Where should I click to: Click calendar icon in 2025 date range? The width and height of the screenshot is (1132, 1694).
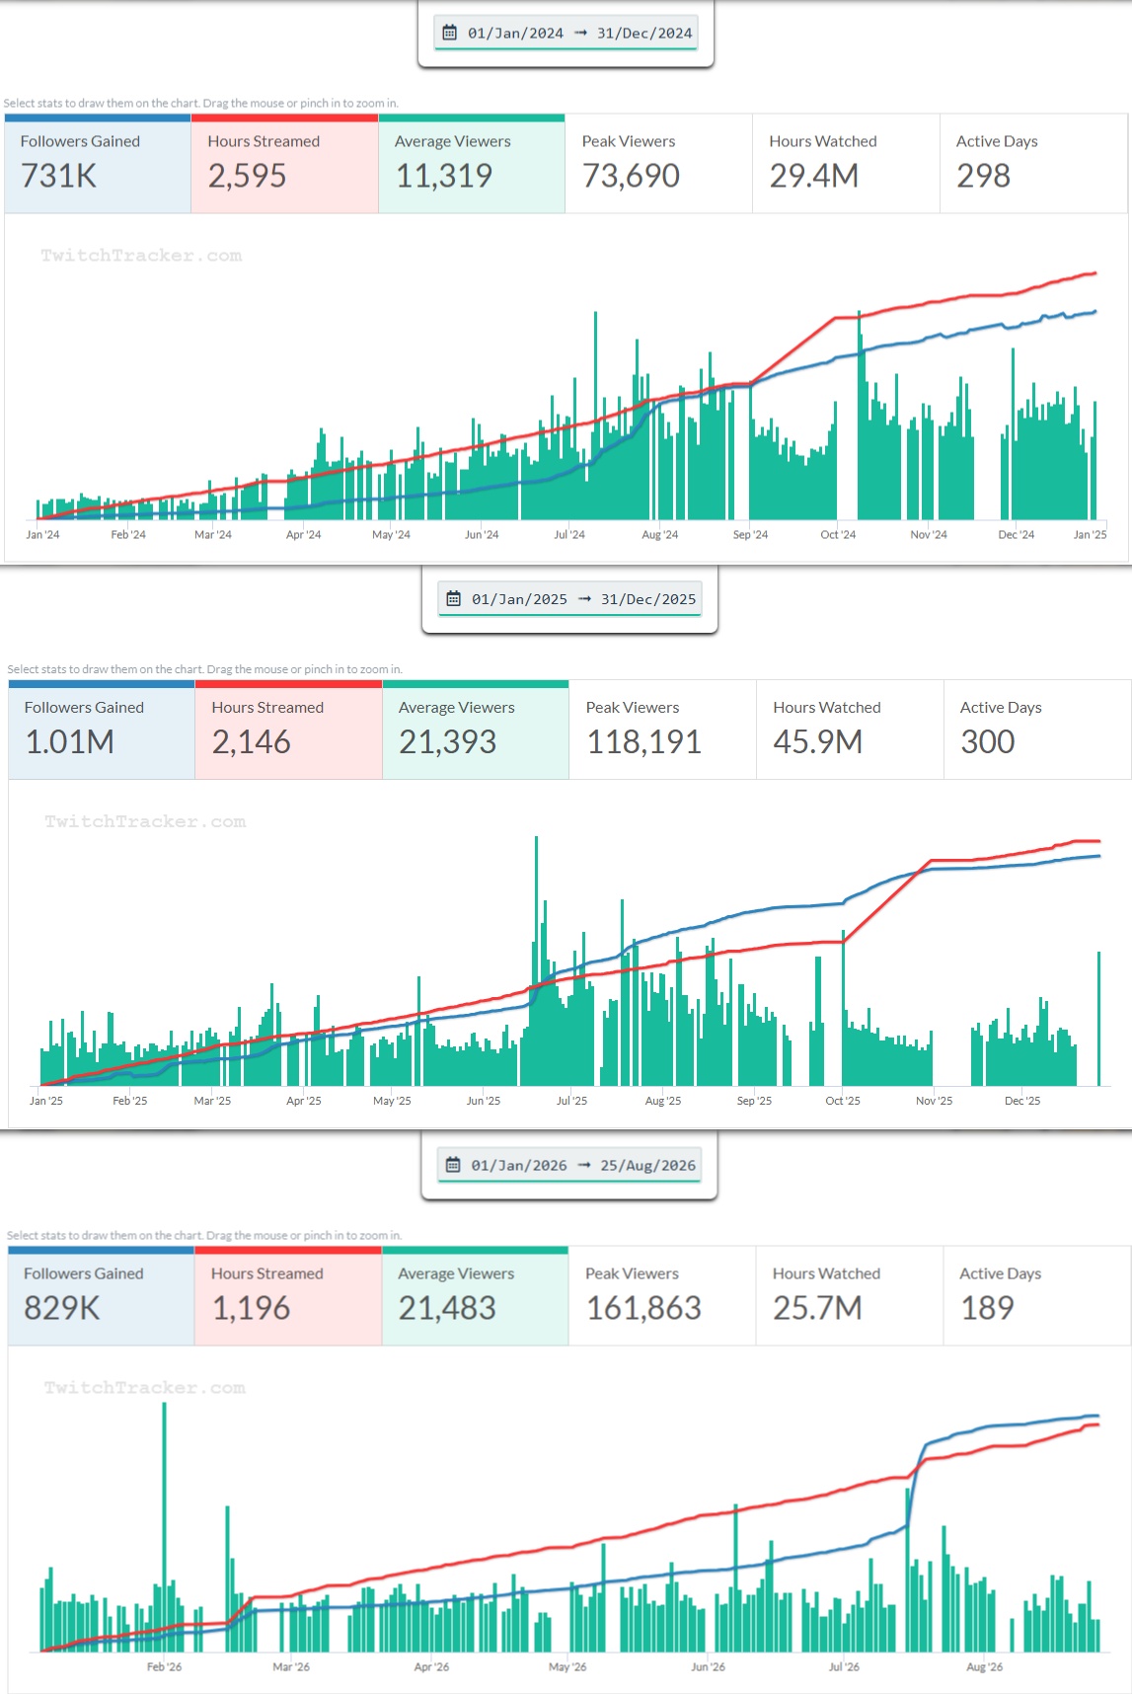(453, 598)
